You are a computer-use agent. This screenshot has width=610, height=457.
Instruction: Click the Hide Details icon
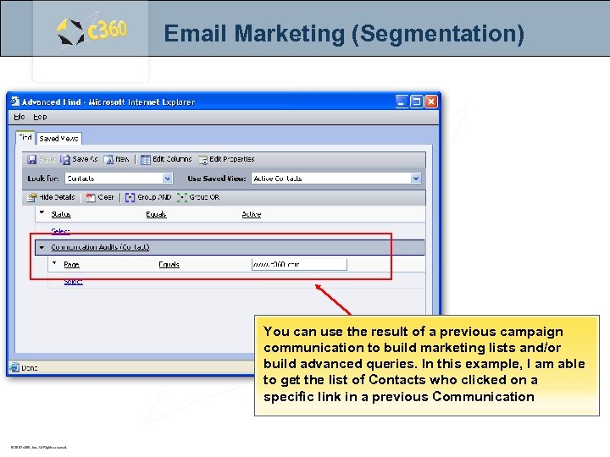tap(32, 197)
